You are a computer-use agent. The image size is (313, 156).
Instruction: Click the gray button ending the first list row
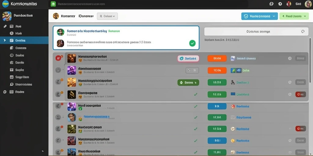[x=300, y=58]
